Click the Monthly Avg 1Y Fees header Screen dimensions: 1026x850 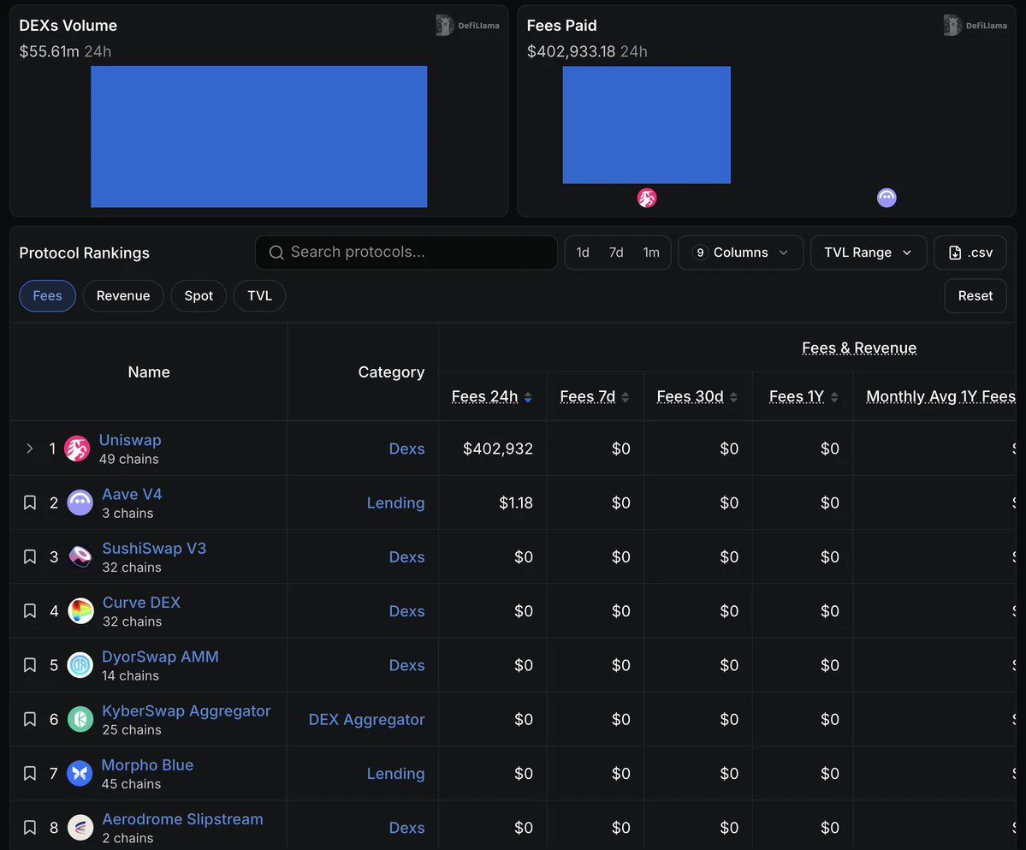point(940,397)
